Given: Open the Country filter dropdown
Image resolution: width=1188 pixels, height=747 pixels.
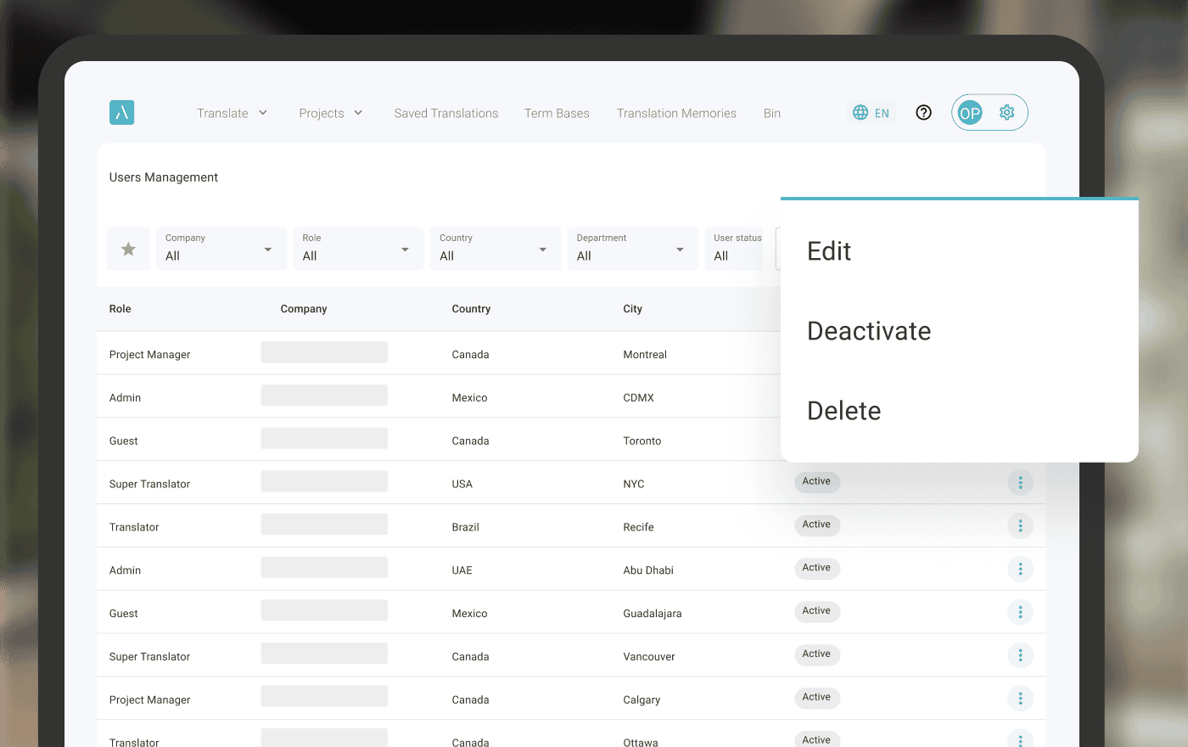Looking at the screenshot, I should tap(495, 249).
